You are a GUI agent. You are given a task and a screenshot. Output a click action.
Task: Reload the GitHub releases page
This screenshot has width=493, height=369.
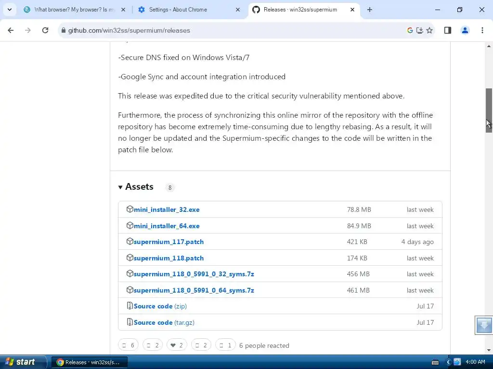point(45,30)
